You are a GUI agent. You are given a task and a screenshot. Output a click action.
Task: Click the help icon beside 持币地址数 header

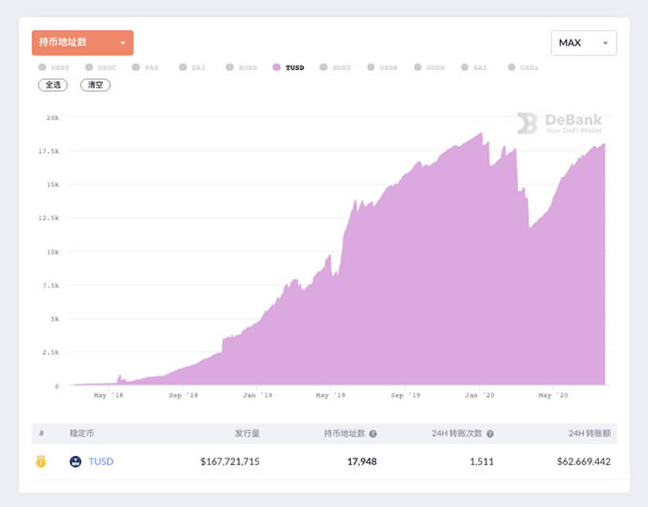point(372,434)
